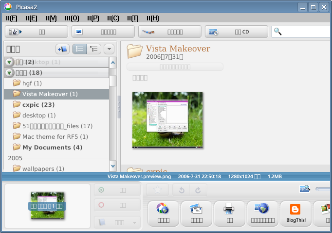Open the (H) menu in menu bar
This screenshot has height=233, width=332.
point(153,18)
